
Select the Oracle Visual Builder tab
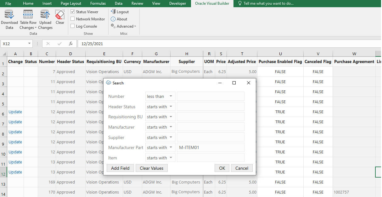(x=212, y=3)
